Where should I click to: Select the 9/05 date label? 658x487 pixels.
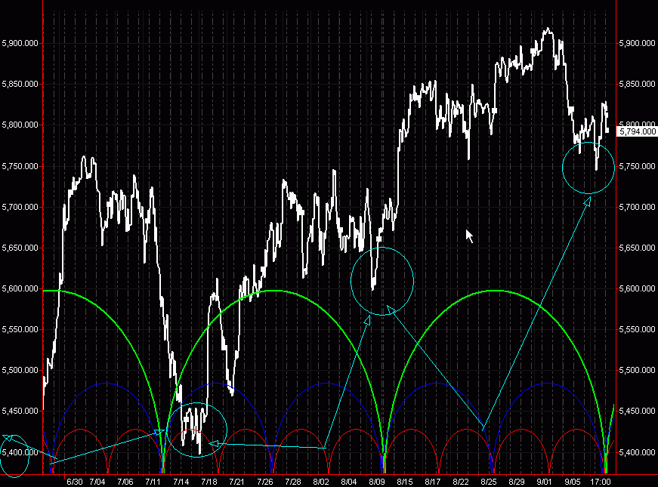click(573, 482)
